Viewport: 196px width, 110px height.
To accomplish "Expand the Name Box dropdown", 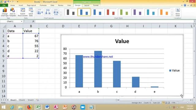I will [x=21, y=21].
